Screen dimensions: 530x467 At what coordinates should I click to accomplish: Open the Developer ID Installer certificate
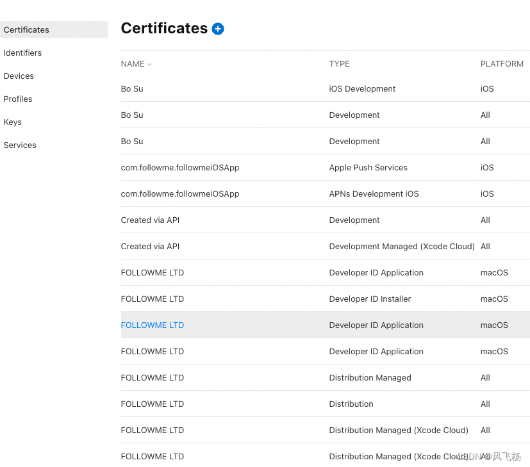point(152,299)
